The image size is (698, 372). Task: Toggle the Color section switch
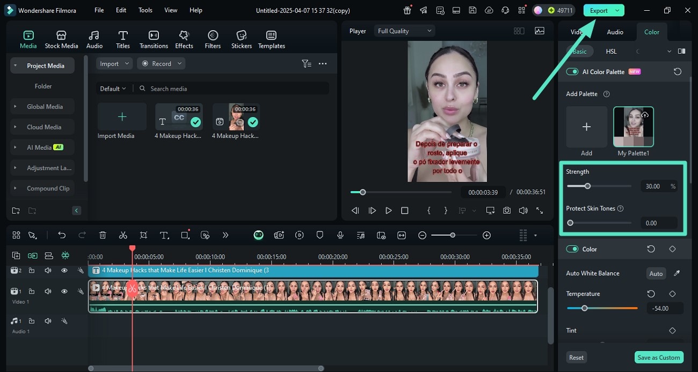pyautogui.click(x=572, y=249)
